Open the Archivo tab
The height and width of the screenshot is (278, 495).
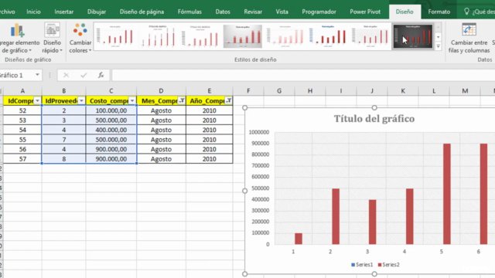point(7,12)
